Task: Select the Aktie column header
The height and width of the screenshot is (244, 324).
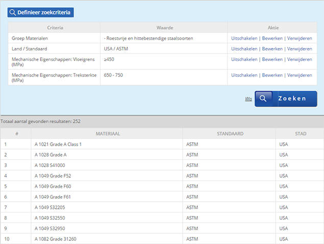Action: (273, 28)
